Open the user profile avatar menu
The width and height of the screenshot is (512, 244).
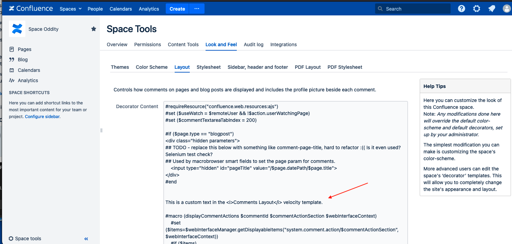(507, 9)
